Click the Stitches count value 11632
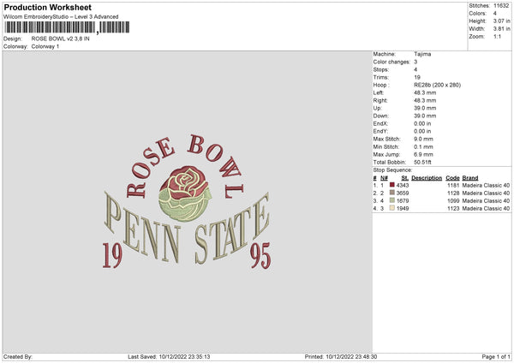The width and height of the screenshot is (514, 363). tap(501, 6)
